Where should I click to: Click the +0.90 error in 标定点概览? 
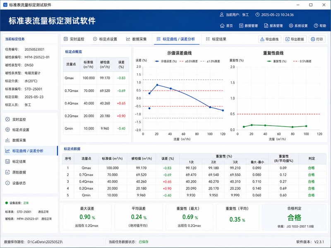click(121, 116)
